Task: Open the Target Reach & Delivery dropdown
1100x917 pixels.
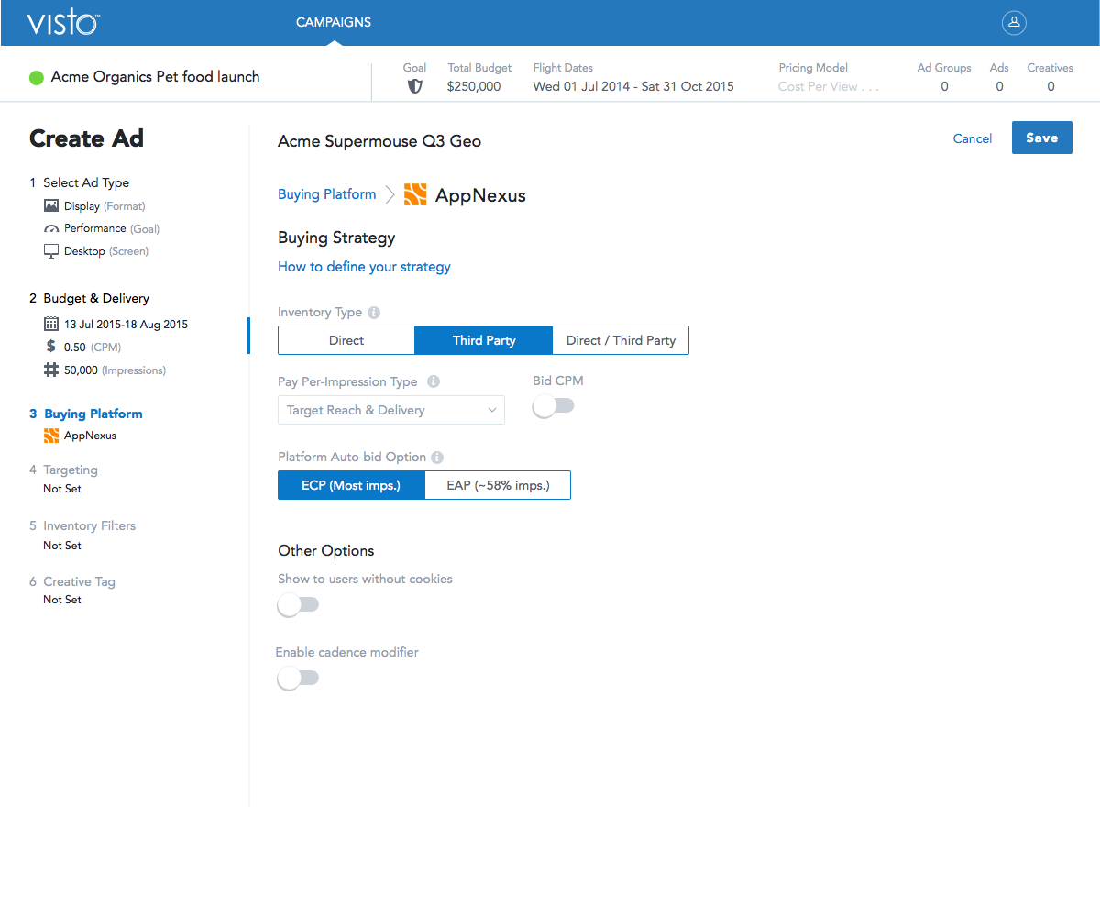Action: tap(390, 411)
